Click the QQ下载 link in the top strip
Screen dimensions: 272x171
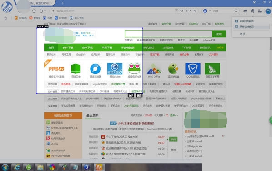pyautogui.click(x=206, y=24)
